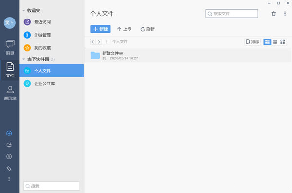Select the 新建文件夹 folder row
Viewport: 292px width, 193px height.
point(188,56)
